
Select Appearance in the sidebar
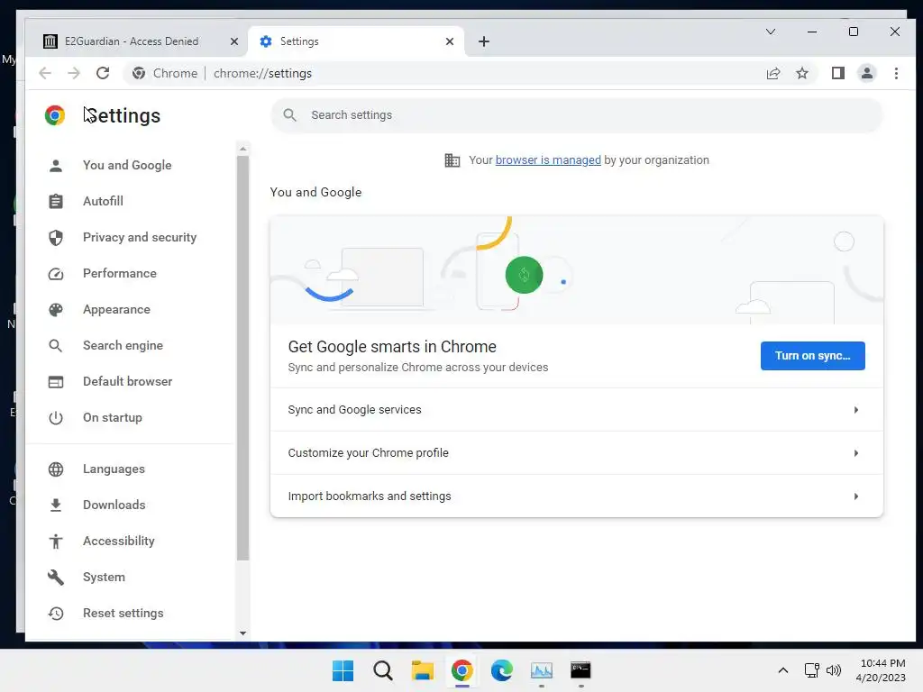point(116,310)
